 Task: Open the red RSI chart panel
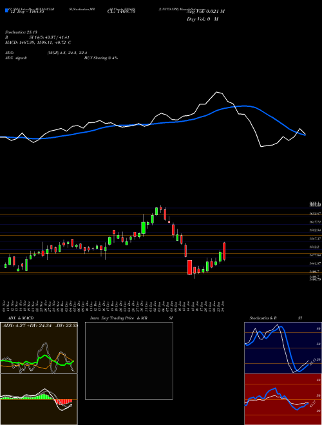pyautogui.click(x=283, y=399)
